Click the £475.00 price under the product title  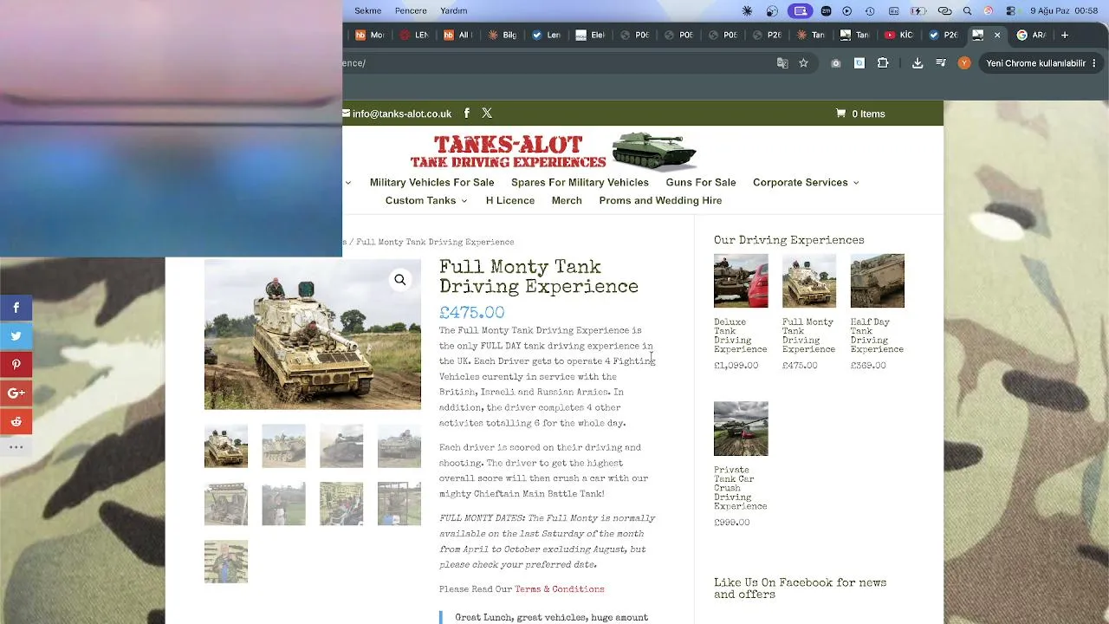471,313
